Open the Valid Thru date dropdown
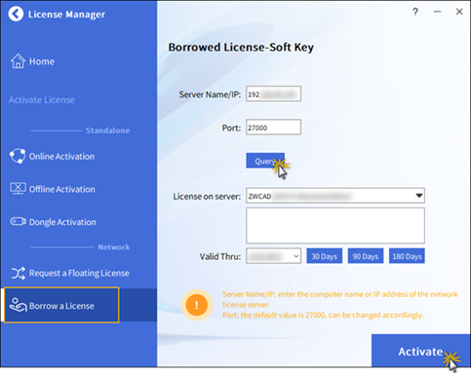 (273, 256)
